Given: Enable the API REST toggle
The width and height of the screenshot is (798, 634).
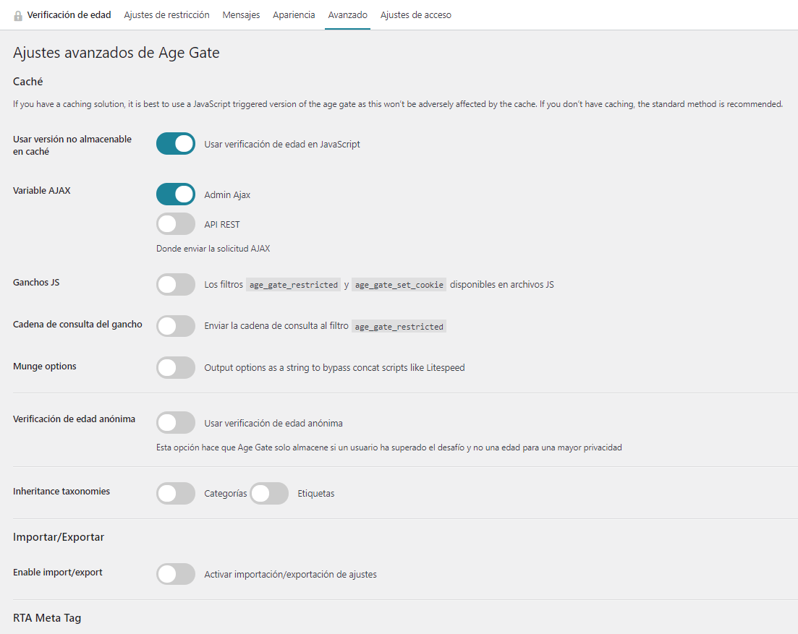Looking at the screenshot, I should coord(176,223).
